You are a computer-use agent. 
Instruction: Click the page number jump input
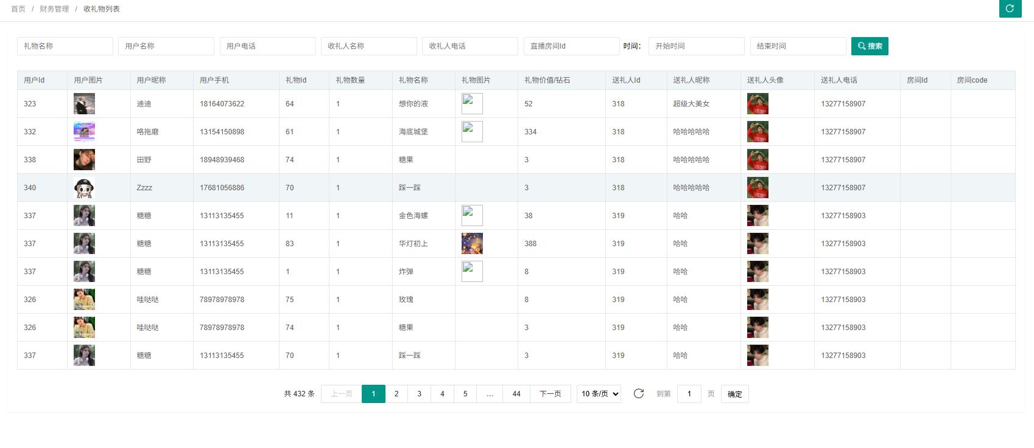[x=689, y=394]
